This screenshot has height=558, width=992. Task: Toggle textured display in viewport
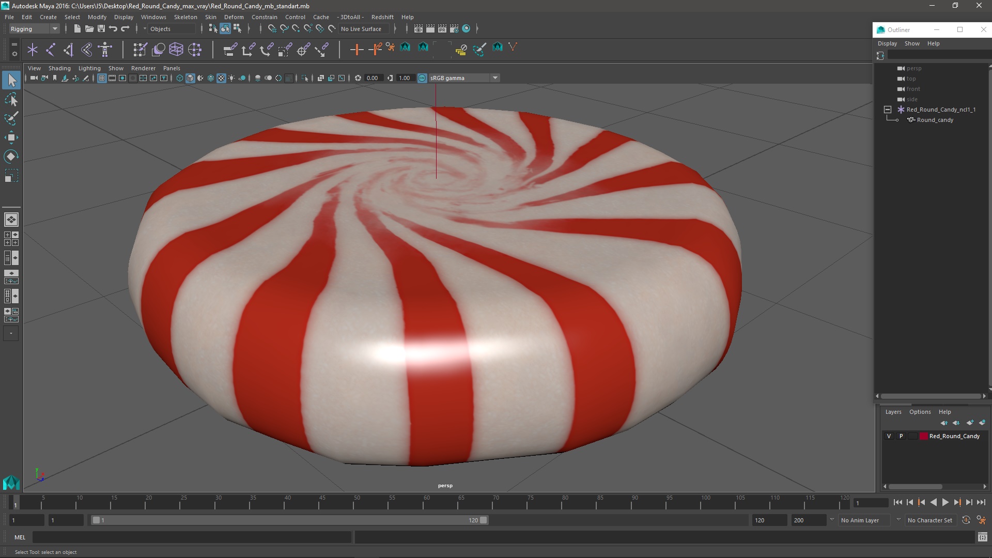(x=221, y=78)
